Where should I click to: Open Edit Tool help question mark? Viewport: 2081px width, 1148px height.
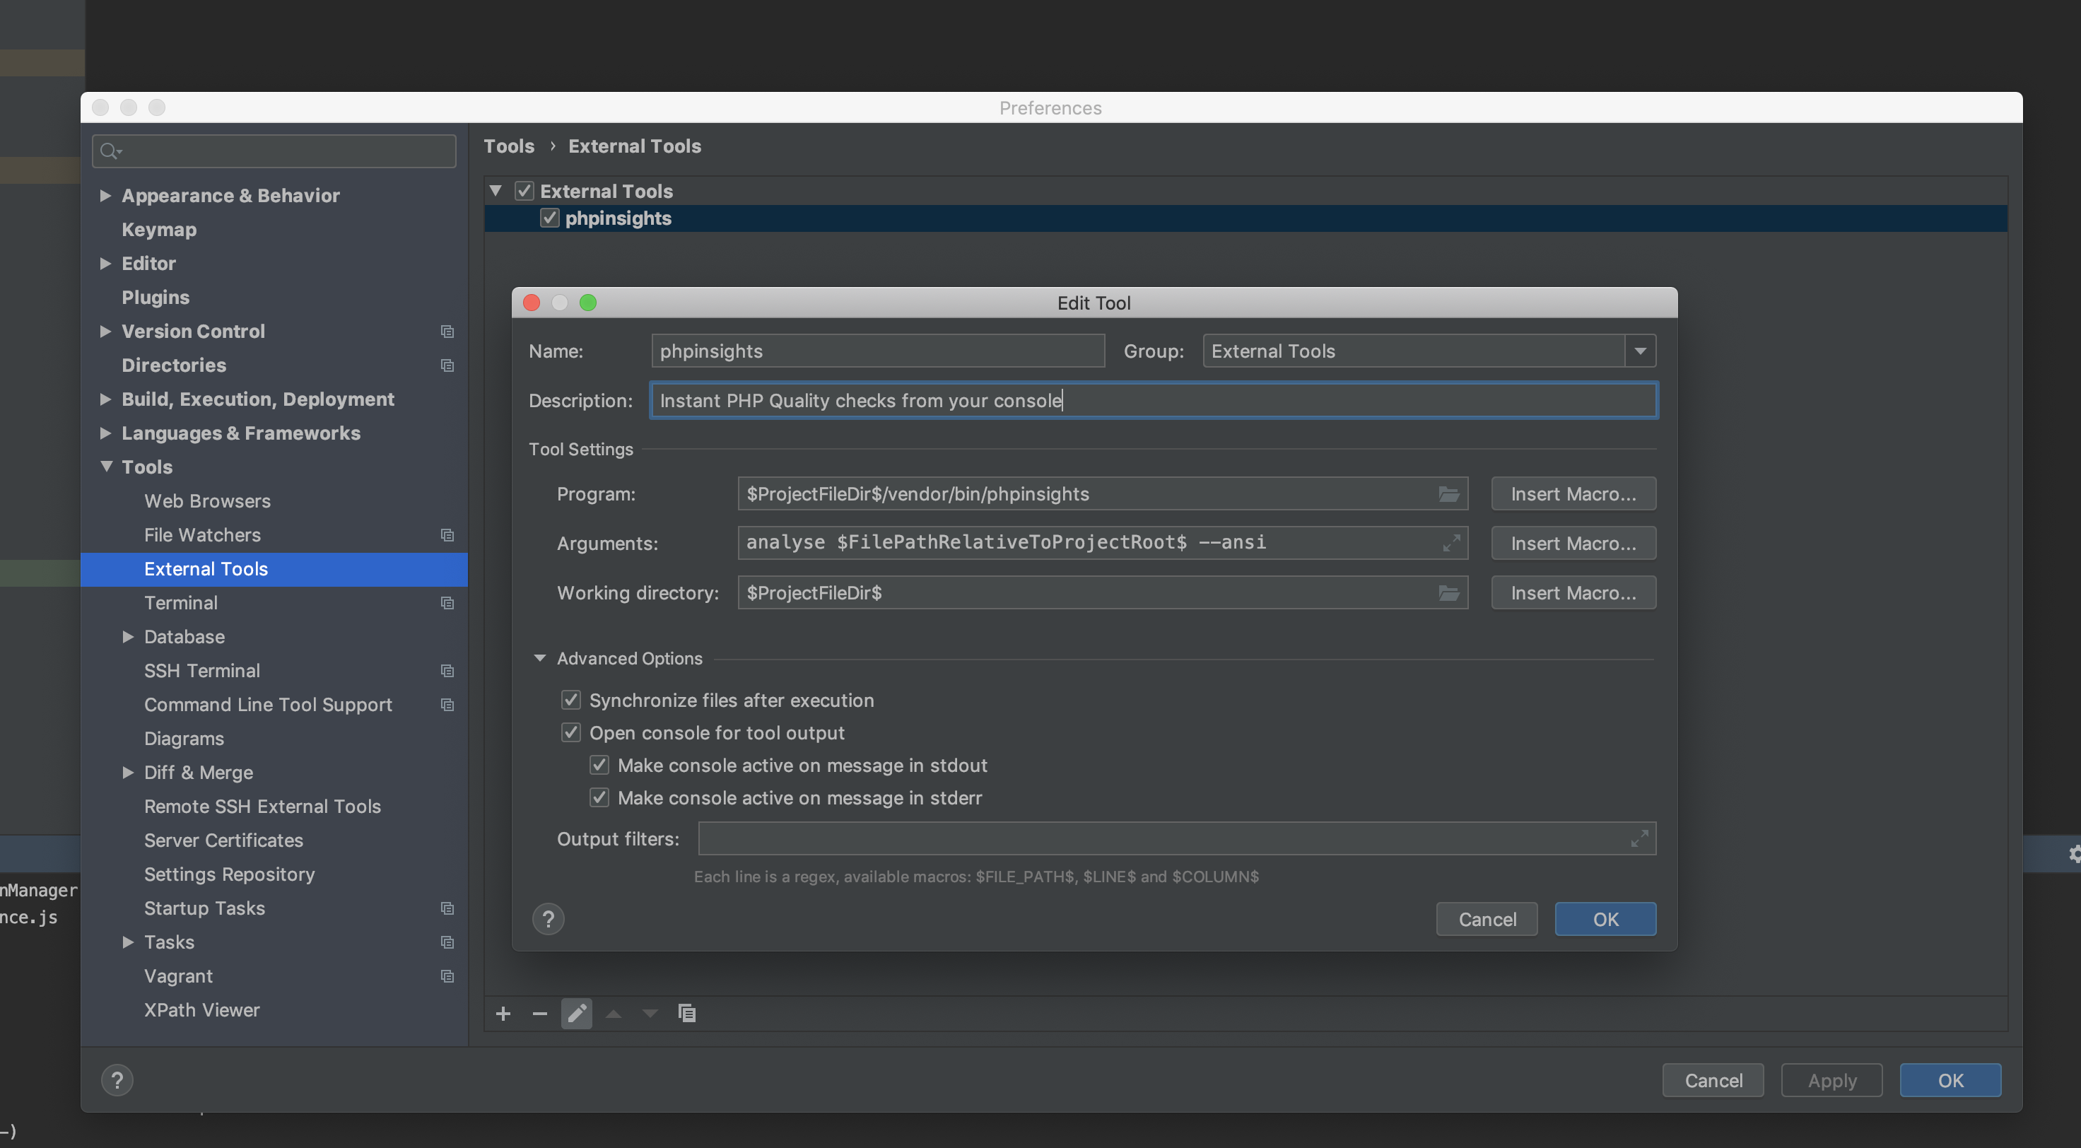(x=548, y=920)
